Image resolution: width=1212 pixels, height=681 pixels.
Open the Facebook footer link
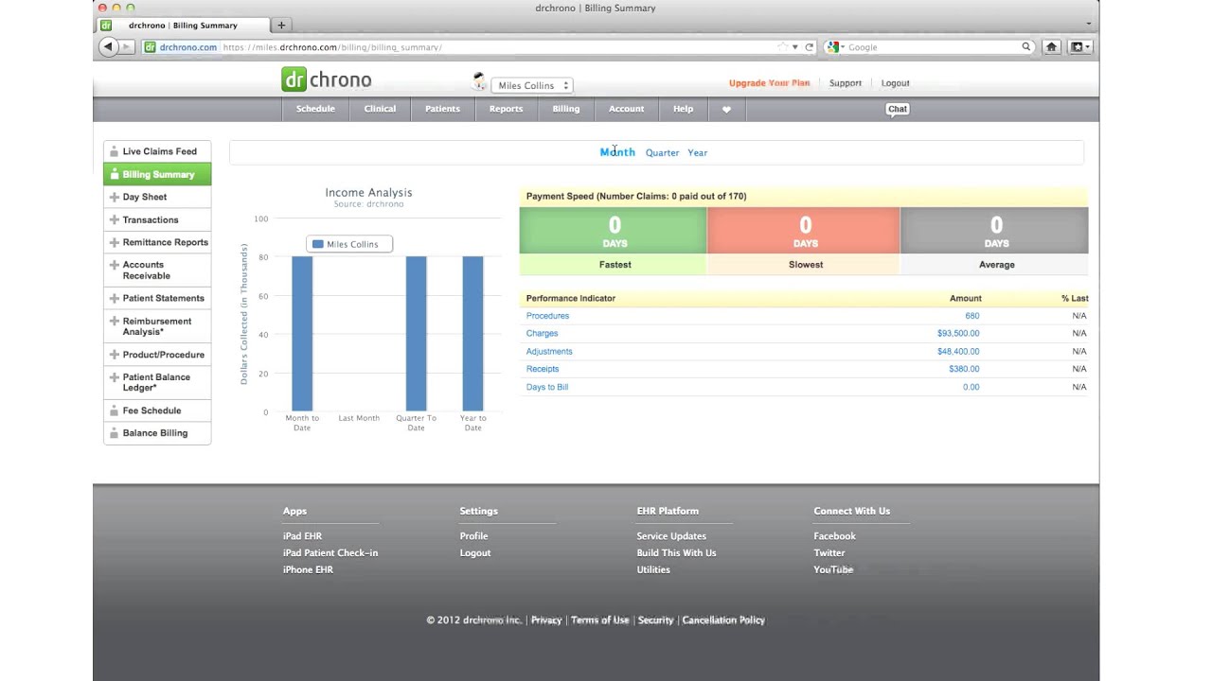coord(834,536)
